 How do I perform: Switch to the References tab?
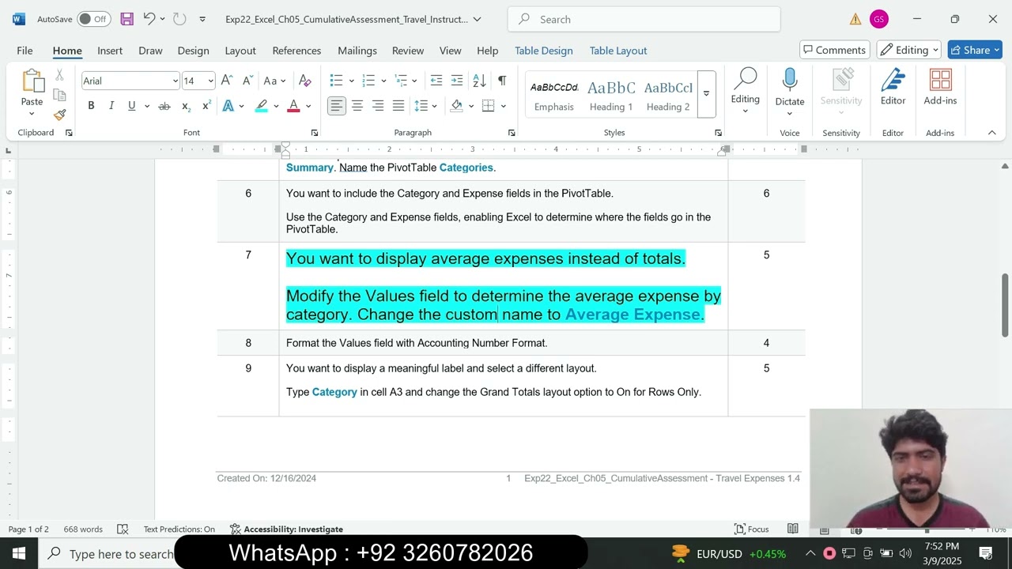(296, 50)
